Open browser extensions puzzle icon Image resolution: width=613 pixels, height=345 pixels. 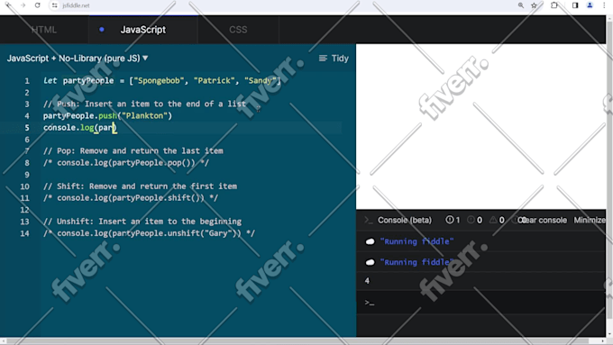pyautogui.click(x=554, y=5)
